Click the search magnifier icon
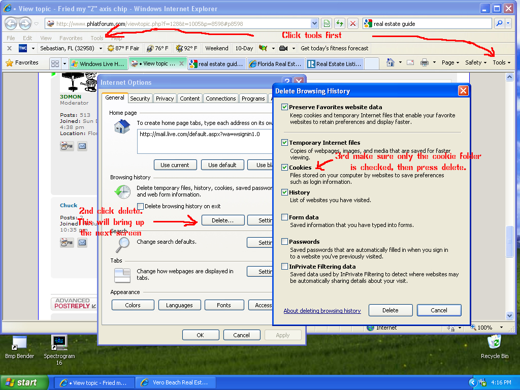Image resolution: width=520 pixels, height=390 pixels. coord(499,23)
